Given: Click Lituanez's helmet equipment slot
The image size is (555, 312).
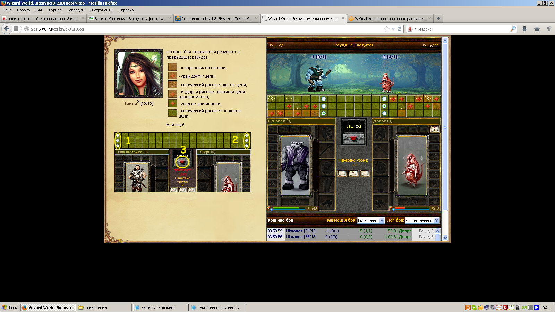Looking at the screenshot, I should [x=326, y=133].
